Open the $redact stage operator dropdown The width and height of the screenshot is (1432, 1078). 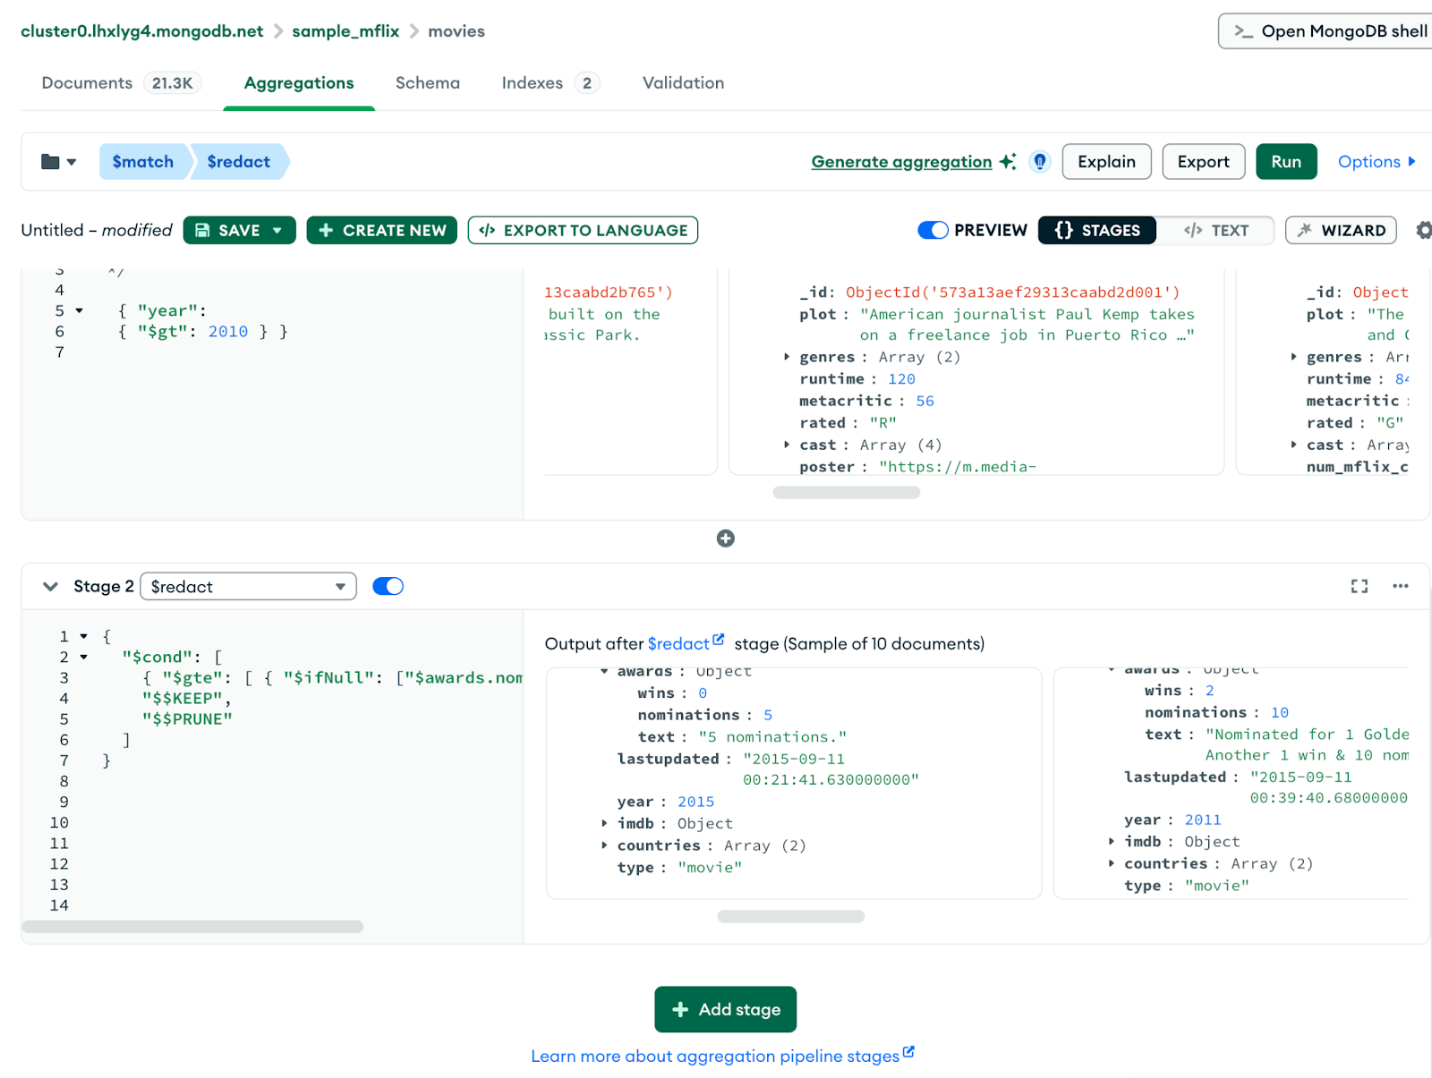248,587
